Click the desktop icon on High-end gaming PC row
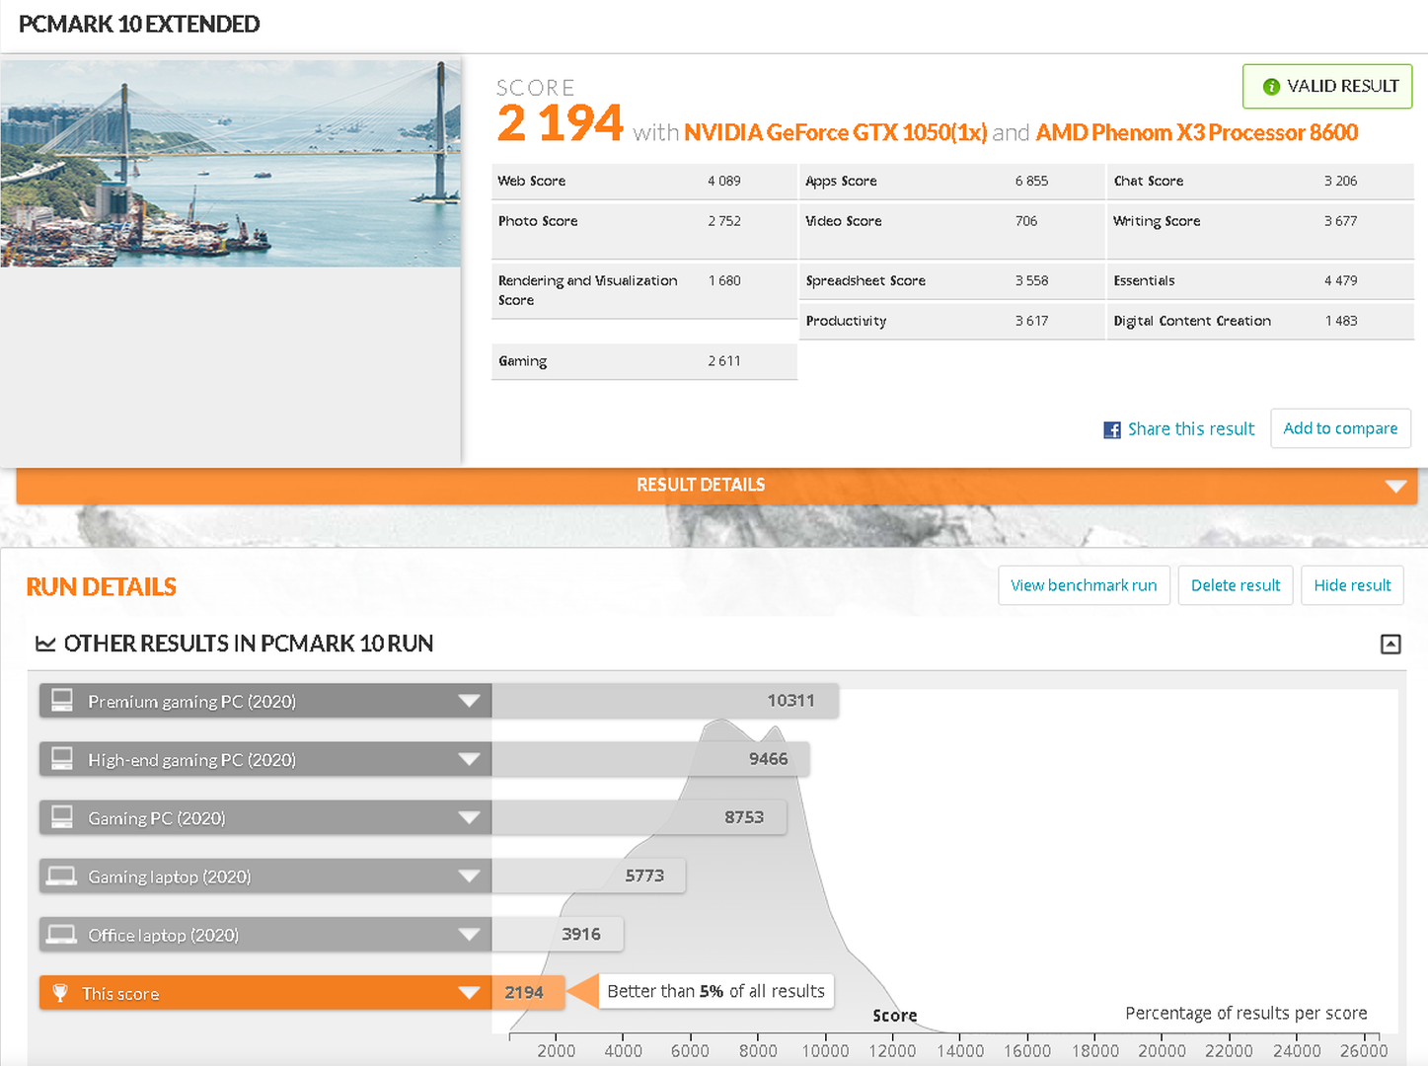 (x=62, y=759)
